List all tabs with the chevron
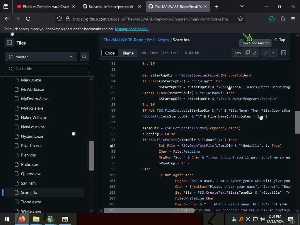The height and width of the screenshot is (225, 300). click(242, 6)
